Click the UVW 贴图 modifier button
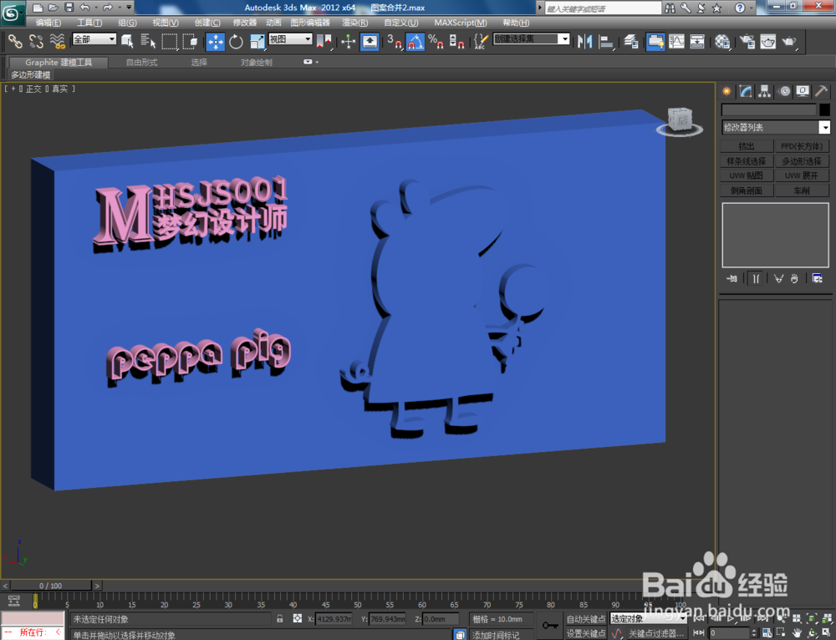 747,175
